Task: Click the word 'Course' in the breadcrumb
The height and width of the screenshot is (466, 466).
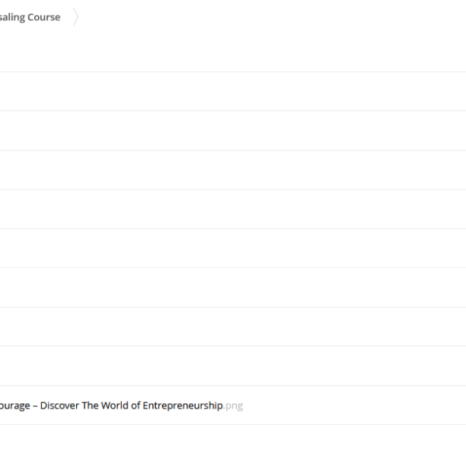Action: pos(43,17)
